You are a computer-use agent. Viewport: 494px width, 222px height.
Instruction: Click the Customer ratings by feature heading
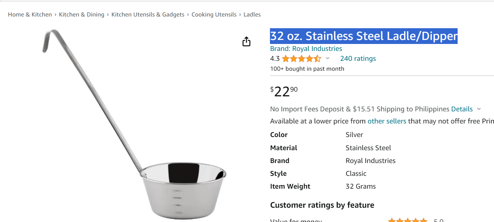[x=322, y=205]
